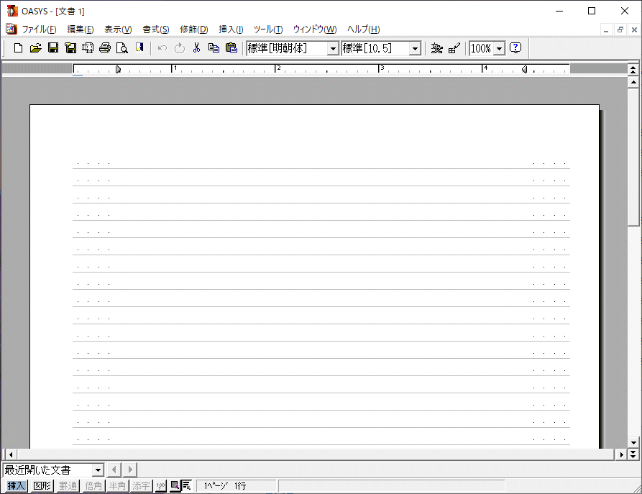Redo with the circular arrow icon
Viewport: 642px width, 494px height.
click(179, 48)
